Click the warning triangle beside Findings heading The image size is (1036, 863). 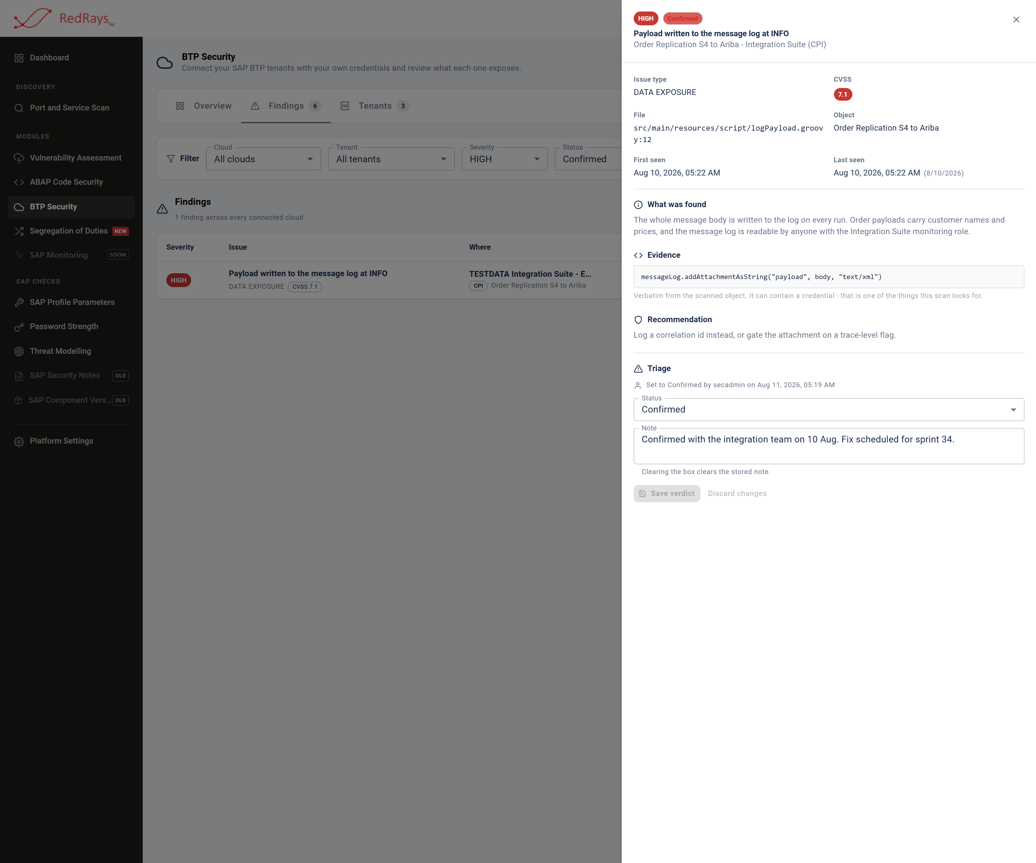point(162,209)
